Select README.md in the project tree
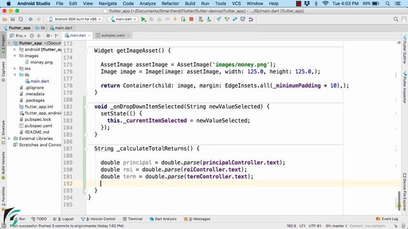This screenshot has height=229, width=408. coord(34,132)
